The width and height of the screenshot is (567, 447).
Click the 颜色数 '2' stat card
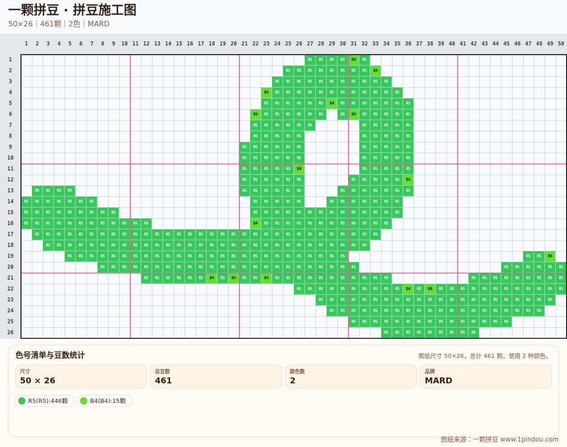pyautogui.click(x=351, y=377)
